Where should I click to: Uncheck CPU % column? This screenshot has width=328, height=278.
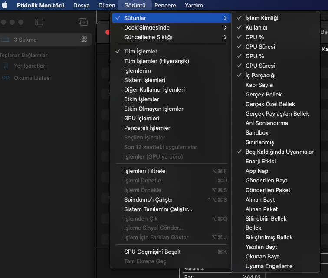(276, 37)
